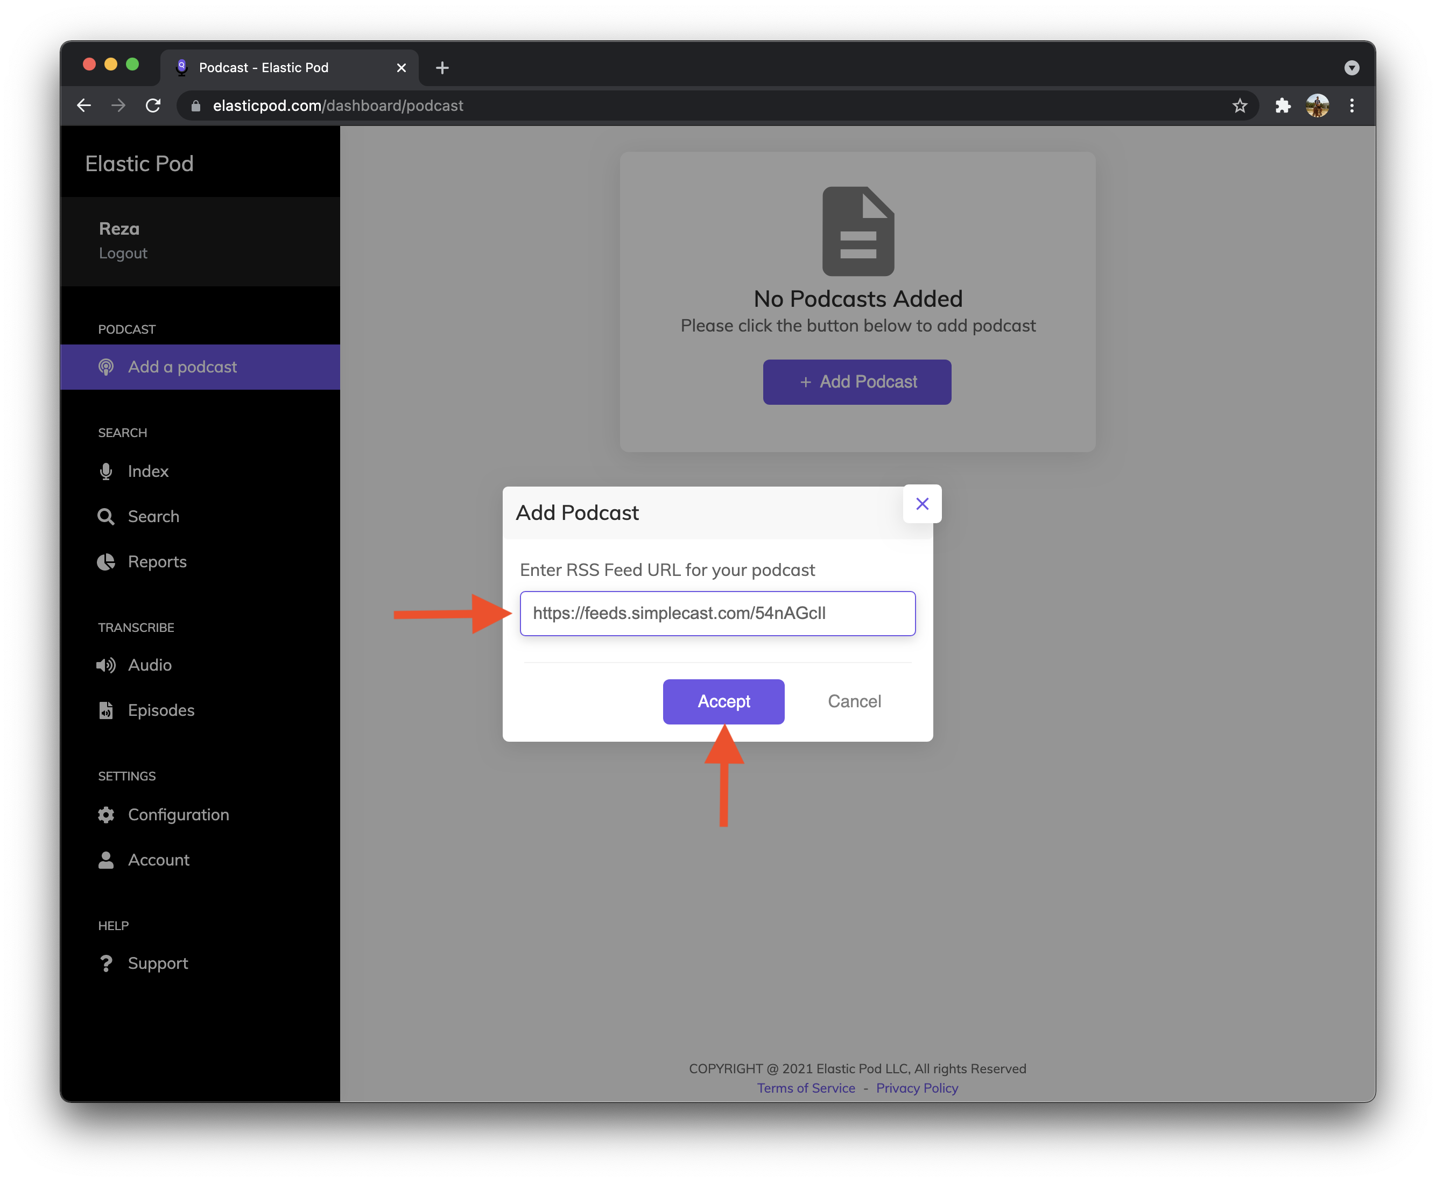Open a new browser tab with plus
The height and width of the screenshot is (1182, 1436).
click(442, 67)
